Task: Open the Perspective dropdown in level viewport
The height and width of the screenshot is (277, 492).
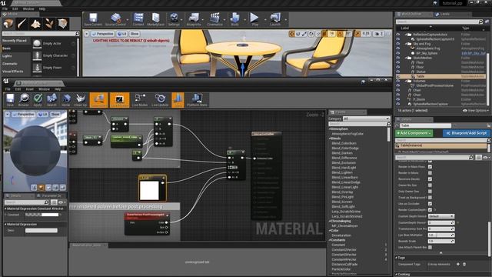Action: 102,34
